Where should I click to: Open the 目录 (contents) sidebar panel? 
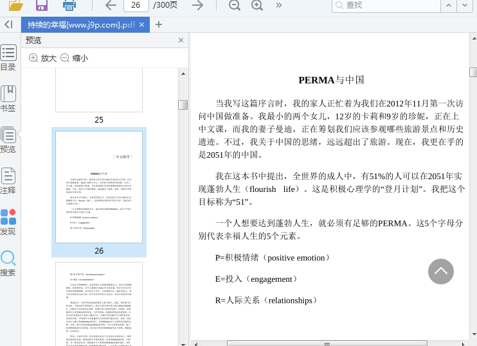pyautogui.click(x=8, y=58)
